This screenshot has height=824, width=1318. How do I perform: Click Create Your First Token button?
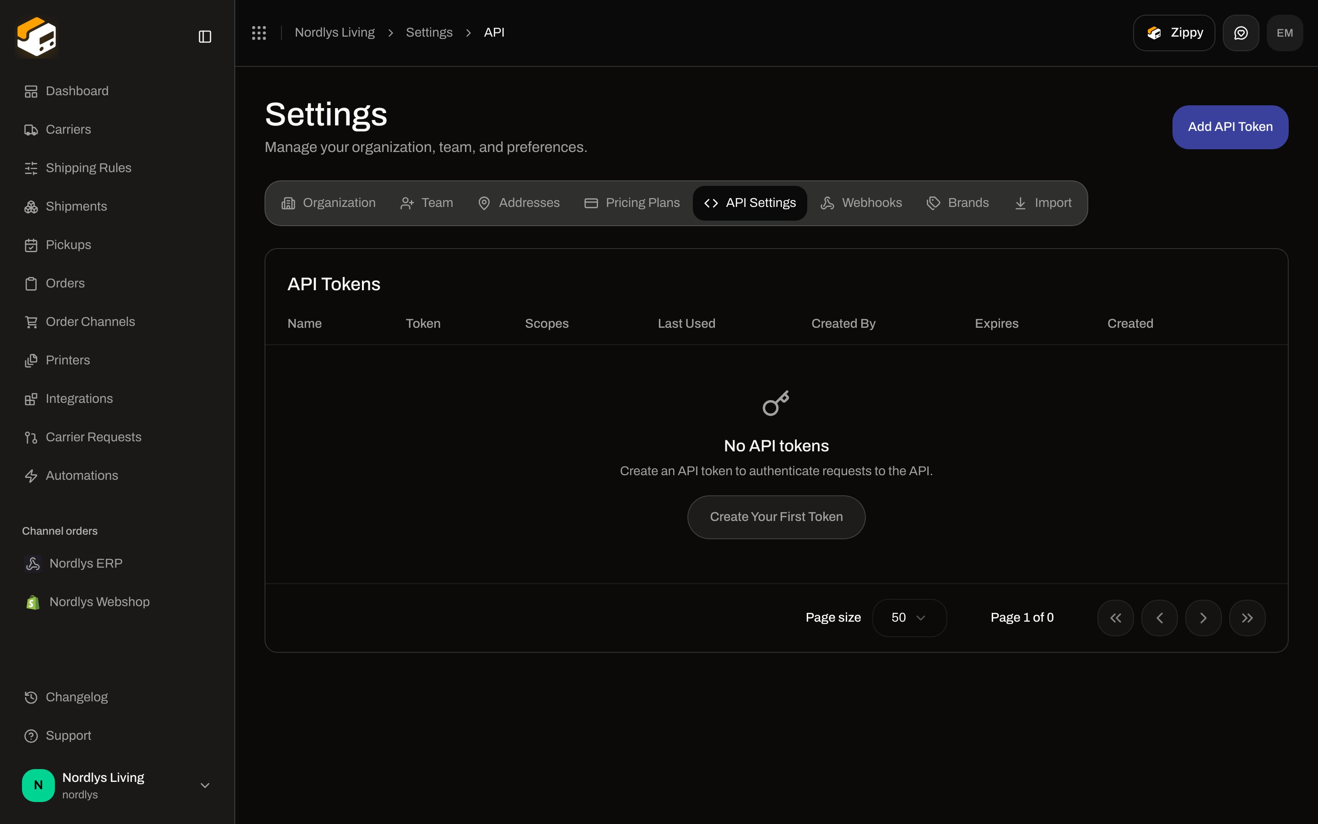[x=776, y=517]
